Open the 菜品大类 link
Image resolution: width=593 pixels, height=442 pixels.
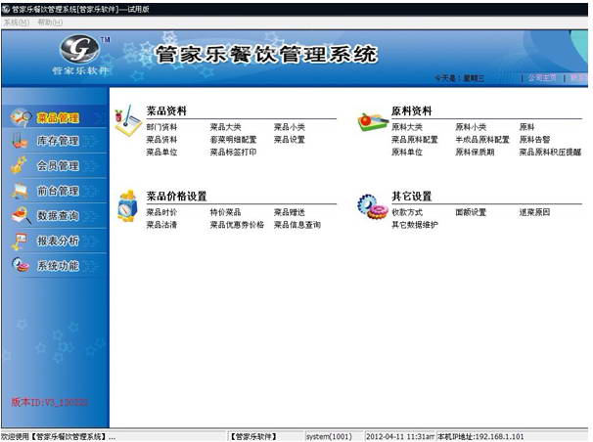click(x=225, y=127)
